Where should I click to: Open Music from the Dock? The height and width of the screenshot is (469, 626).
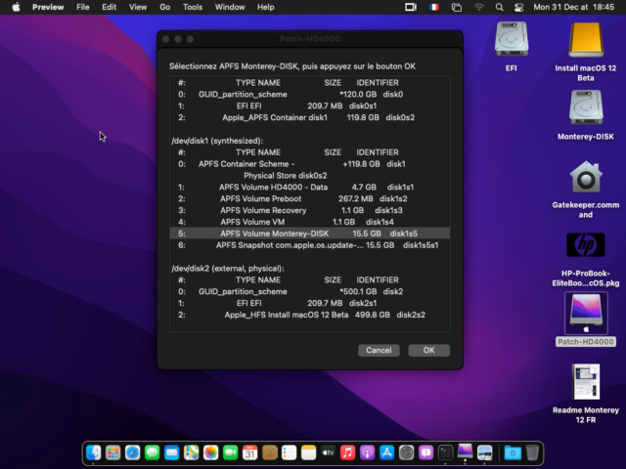click(348, 452)
